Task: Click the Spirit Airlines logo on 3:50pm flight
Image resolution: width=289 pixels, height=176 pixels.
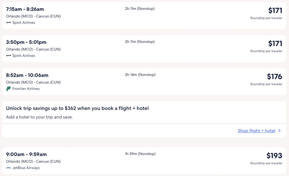Action: coord(9,56)
